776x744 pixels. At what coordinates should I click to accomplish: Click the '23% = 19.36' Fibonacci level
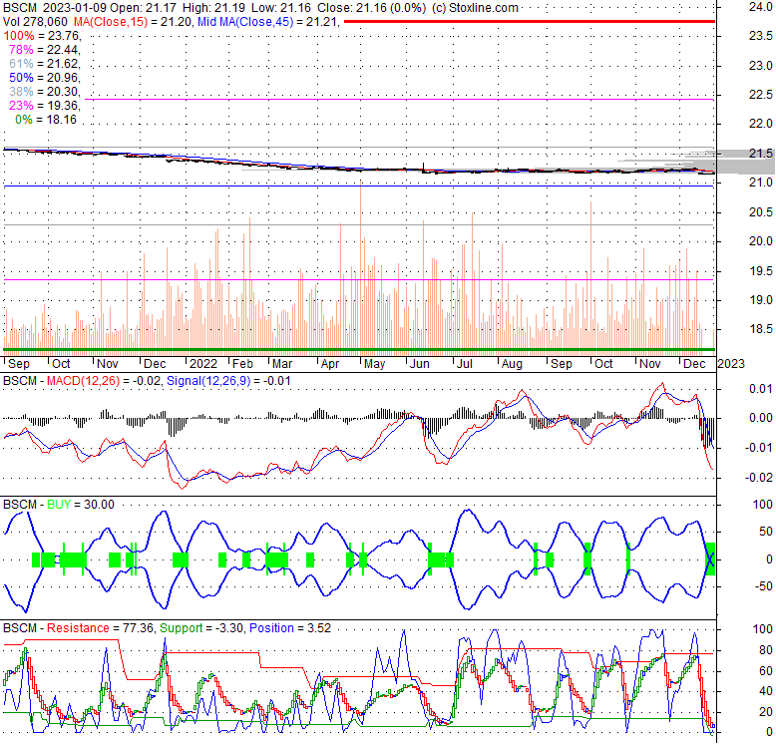coord(44,106)
